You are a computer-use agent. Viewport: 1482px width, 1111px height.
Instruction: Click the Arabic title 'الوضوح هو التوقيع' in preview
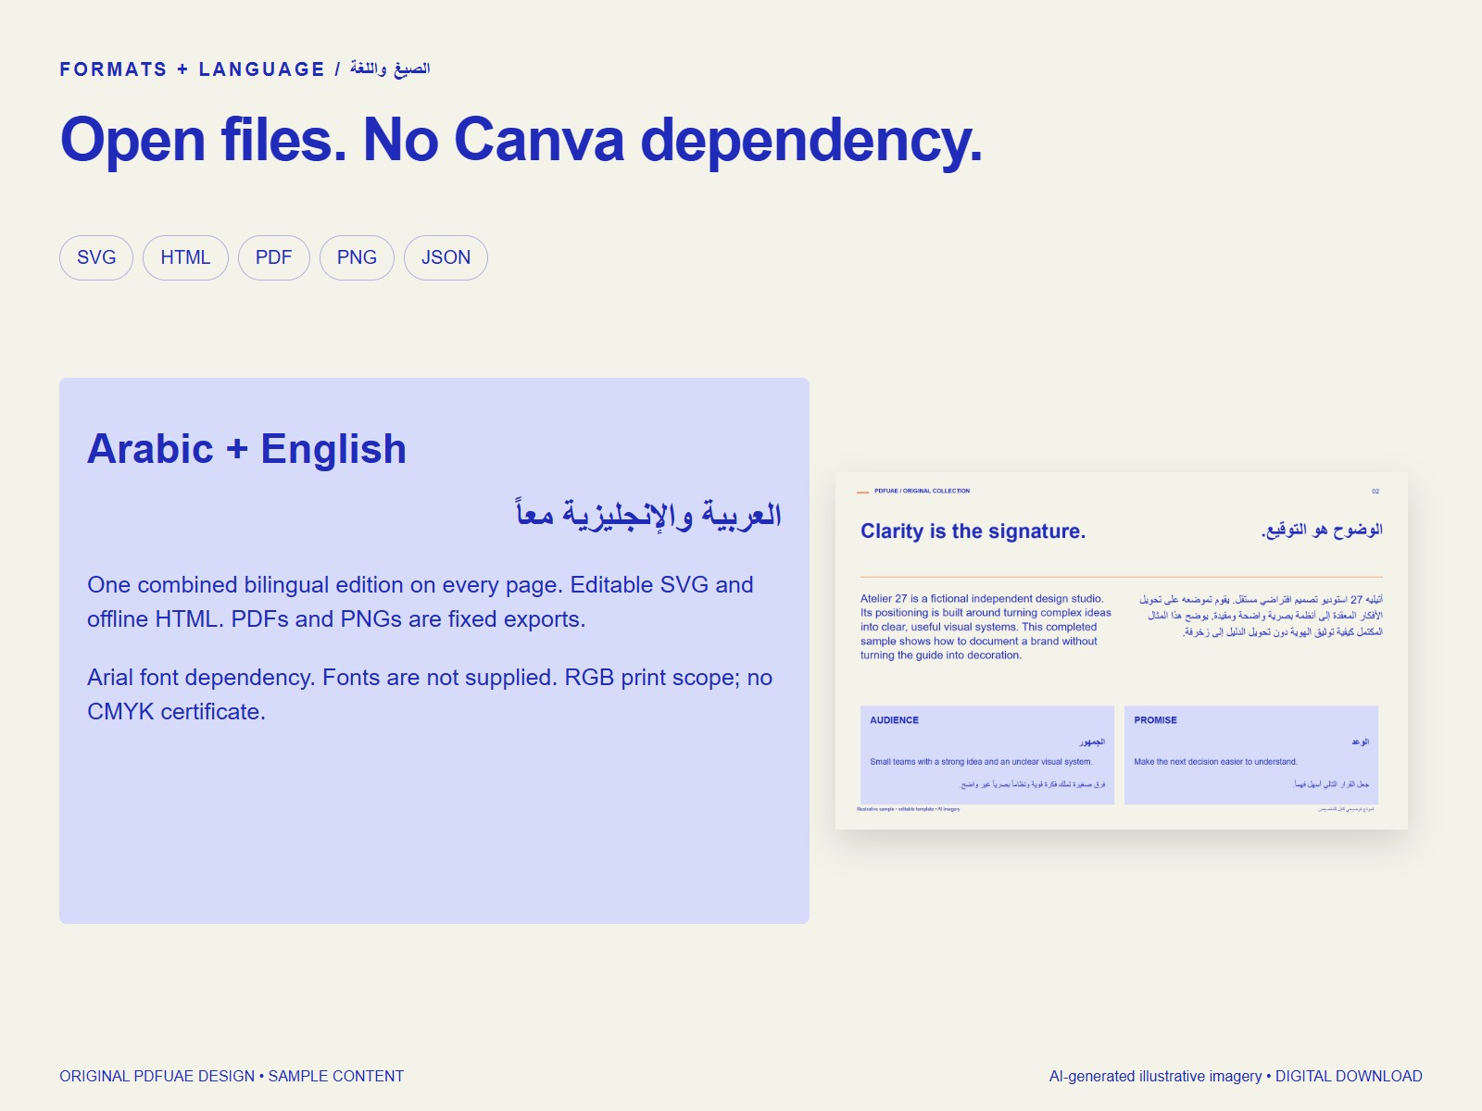pyautogui.click(x=1322, y=530)
